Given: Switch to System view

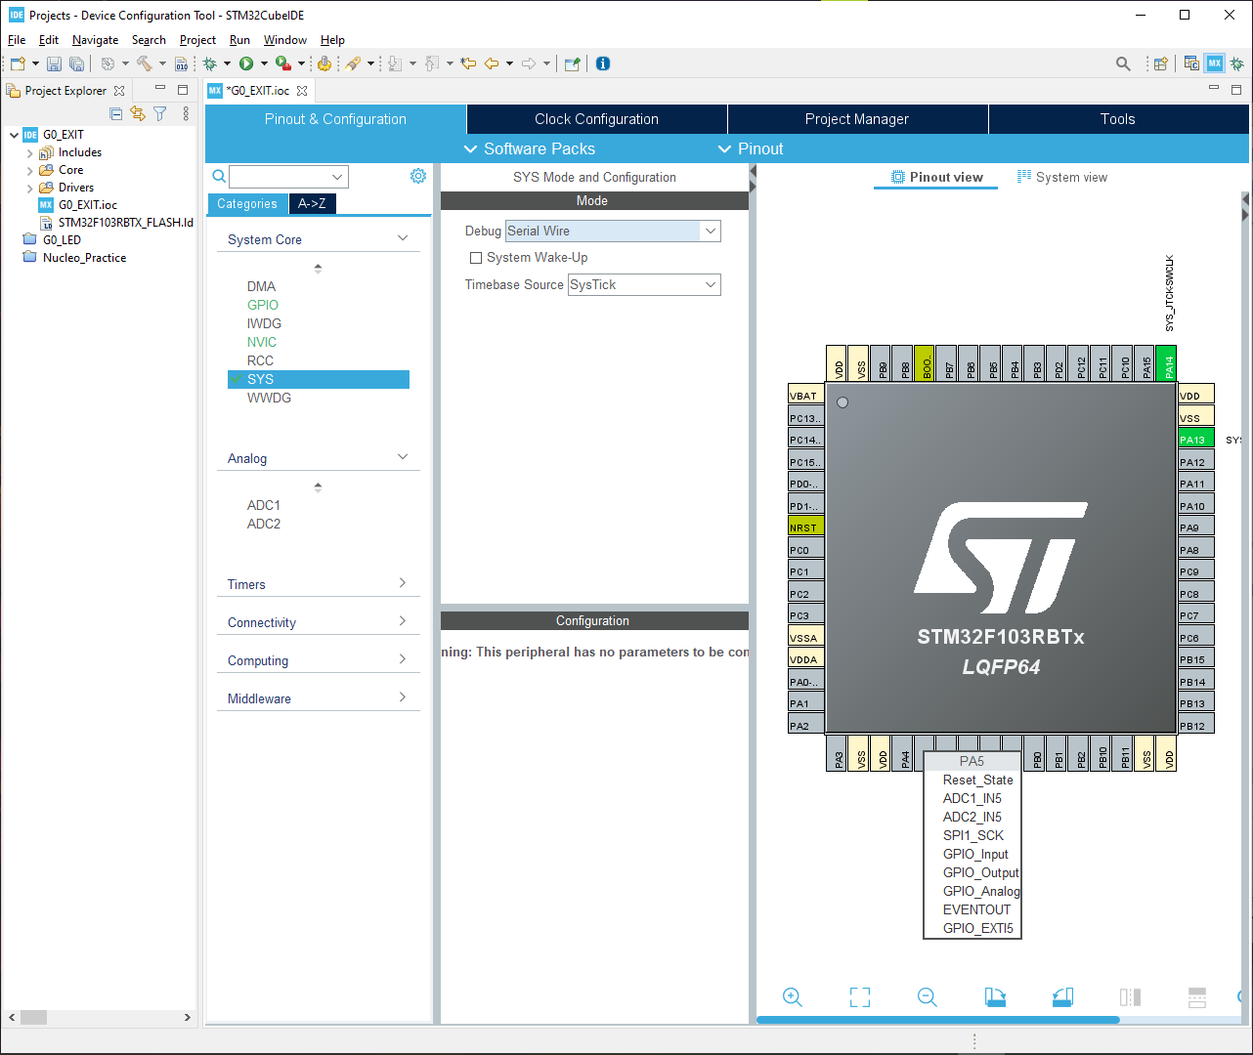Looking at the screenshot, I should pyautogui.click(x=1062, y=177).
